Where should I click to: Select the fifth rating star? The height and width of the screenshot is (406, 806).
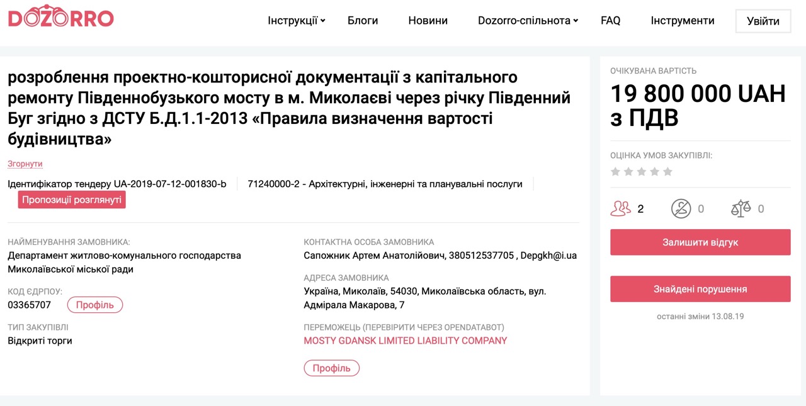(667, 172)
